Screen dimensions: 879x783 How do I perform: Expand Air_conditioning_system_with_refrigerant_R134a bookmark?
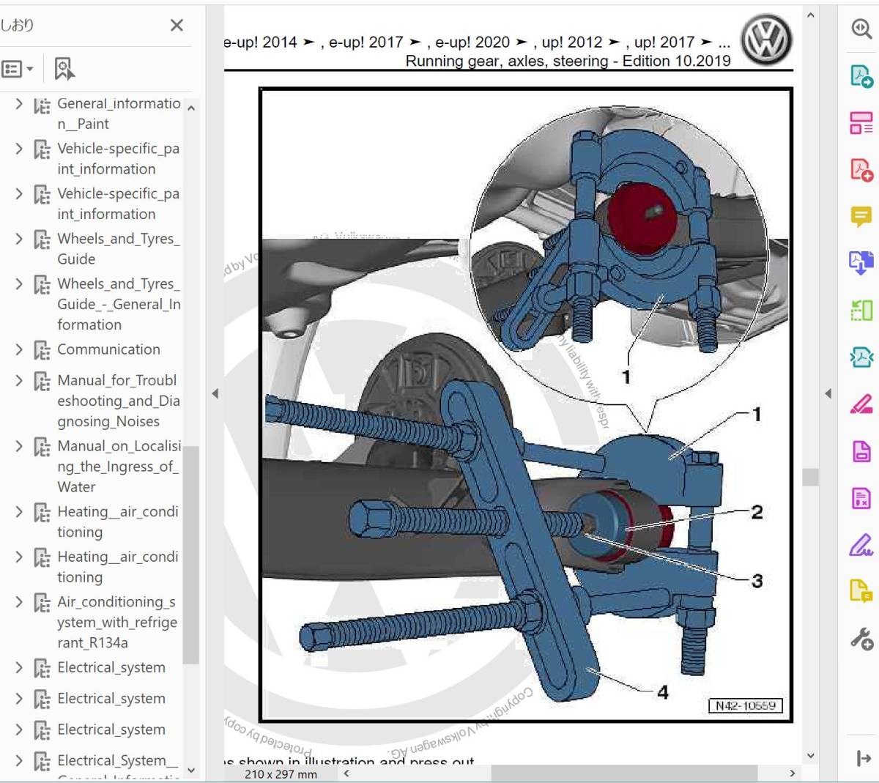pyautogui.click(x=19, y=602)
